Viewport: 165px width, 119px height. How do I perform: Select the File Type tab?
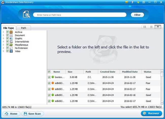[9, 28]
